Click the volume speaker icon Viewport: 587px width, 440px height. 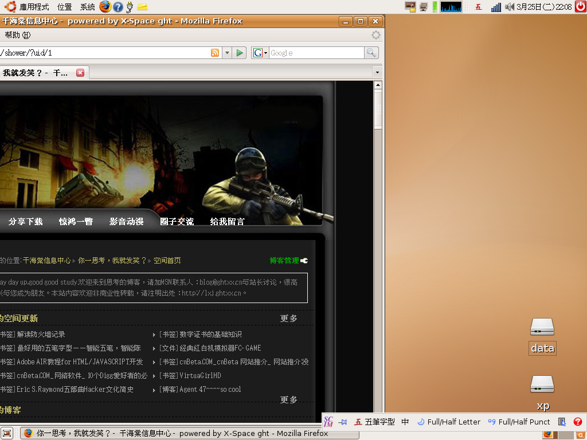(509, 7)
